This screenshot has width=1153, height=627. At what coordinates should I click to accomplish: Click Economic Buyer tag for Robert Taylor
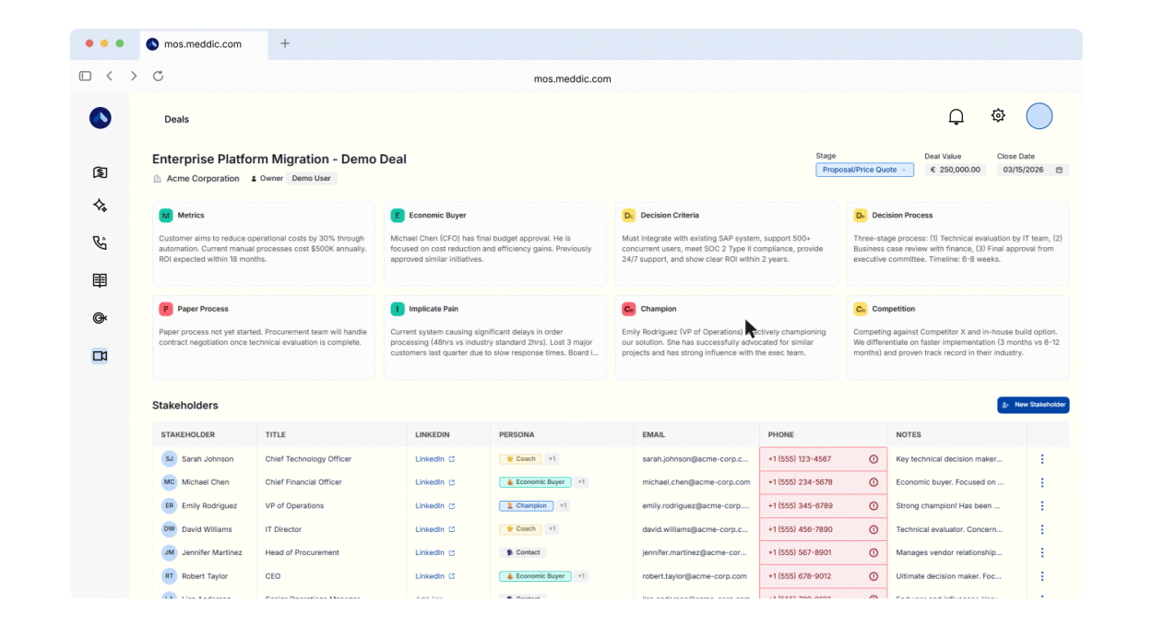pyautogui.click(x=536, y=576)
